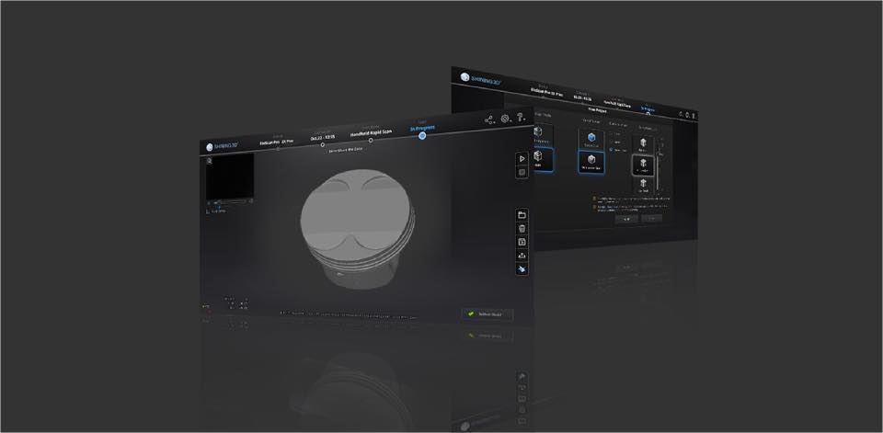The image size is (883, 433).
Task: Click the left confirm button in back dialog
Action: 626,219
